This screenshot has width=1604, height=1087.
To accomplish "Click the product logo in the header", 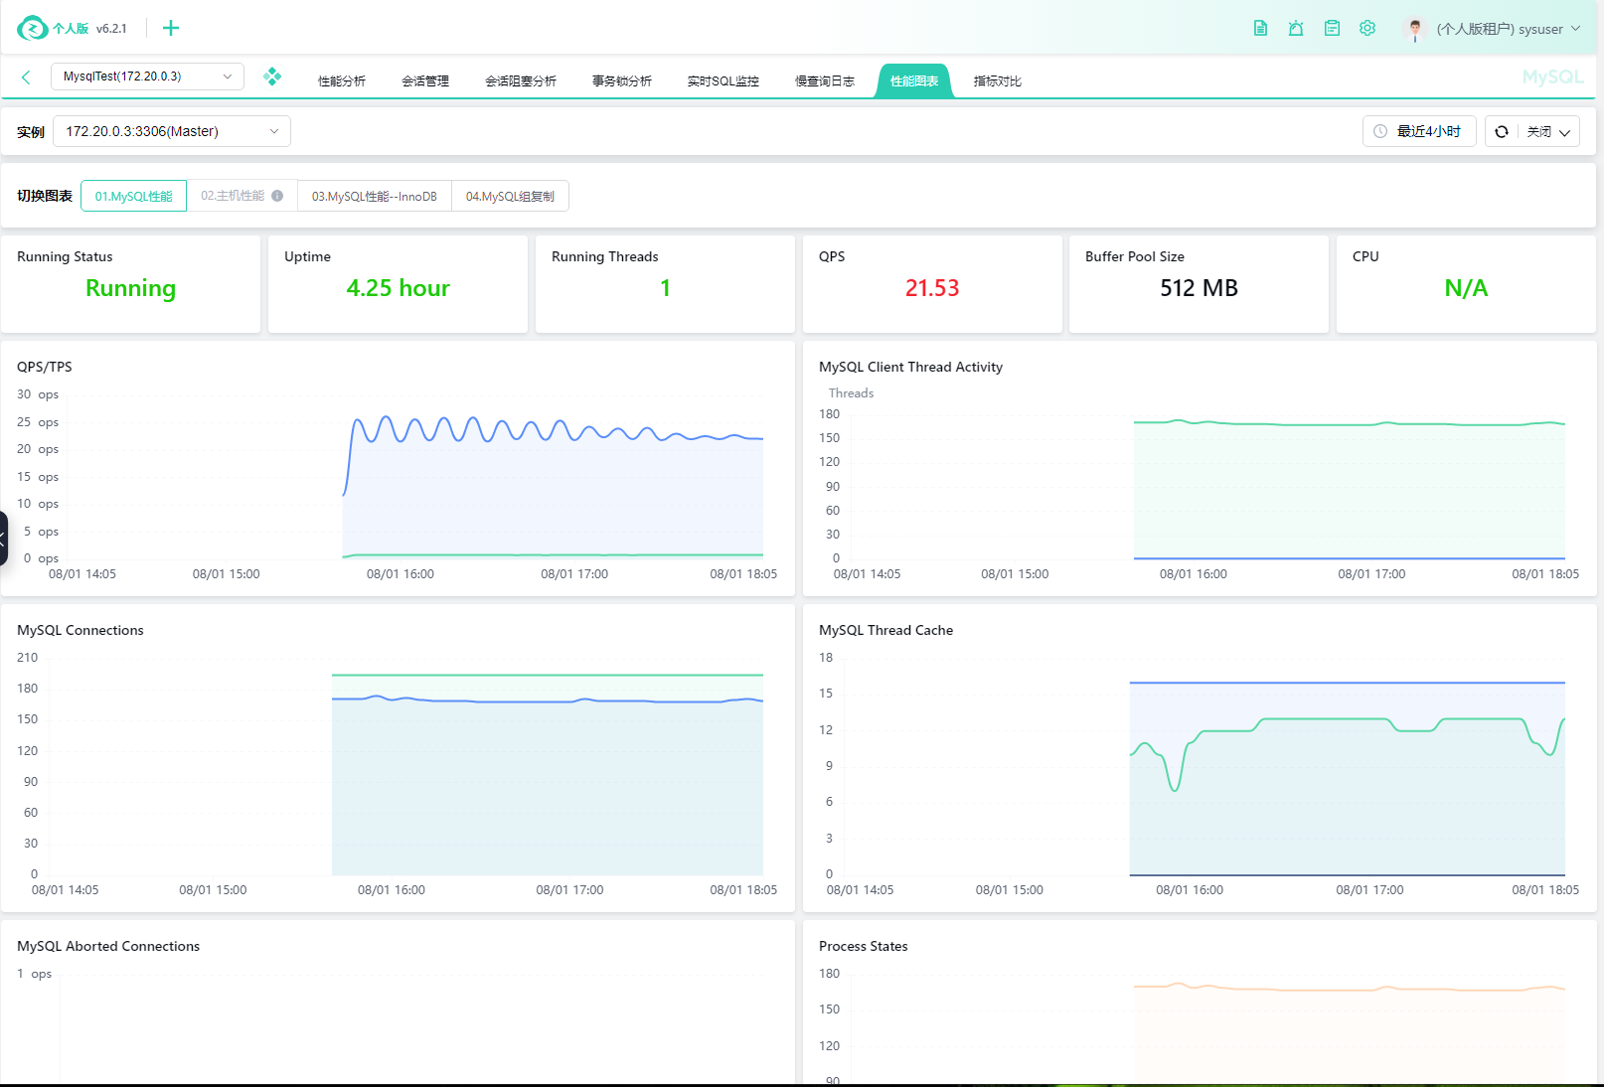I will 33,29.
